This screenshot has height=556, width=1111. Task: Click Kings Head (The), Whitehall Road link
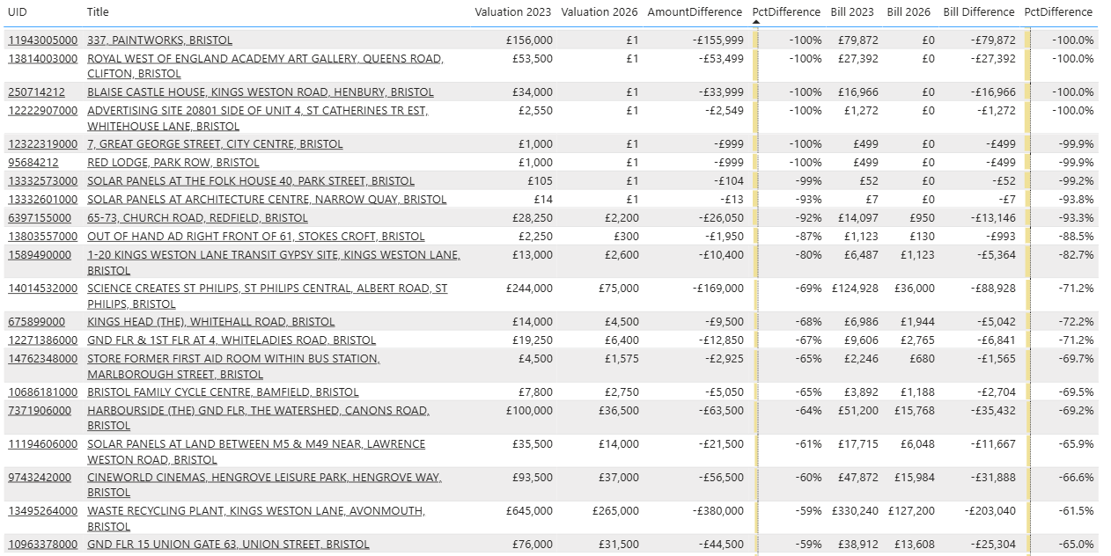(x=210, y=322)
